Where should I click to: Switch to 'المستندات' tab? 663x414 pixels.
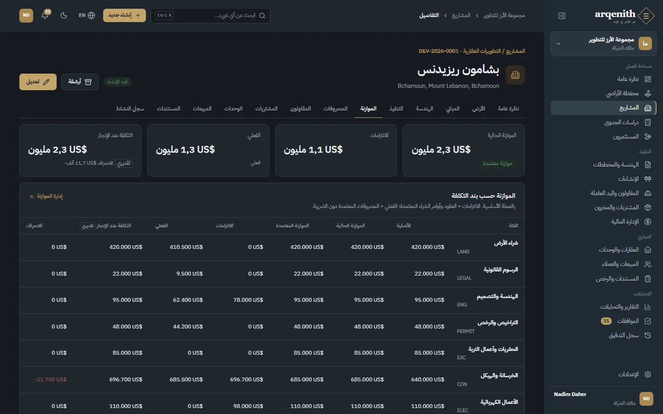(x=169, y=109)
